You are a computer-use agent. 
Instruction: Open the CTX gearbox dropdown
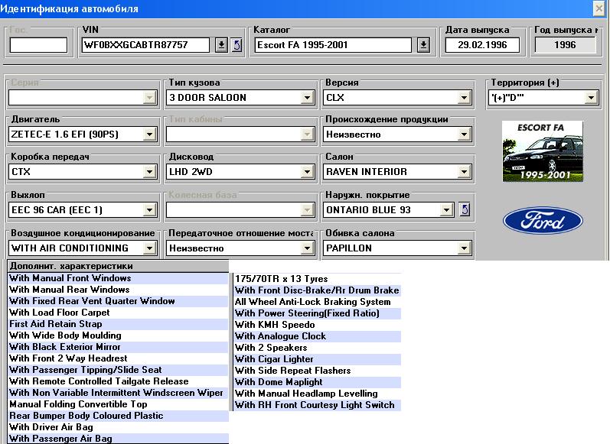click(148, 172)
